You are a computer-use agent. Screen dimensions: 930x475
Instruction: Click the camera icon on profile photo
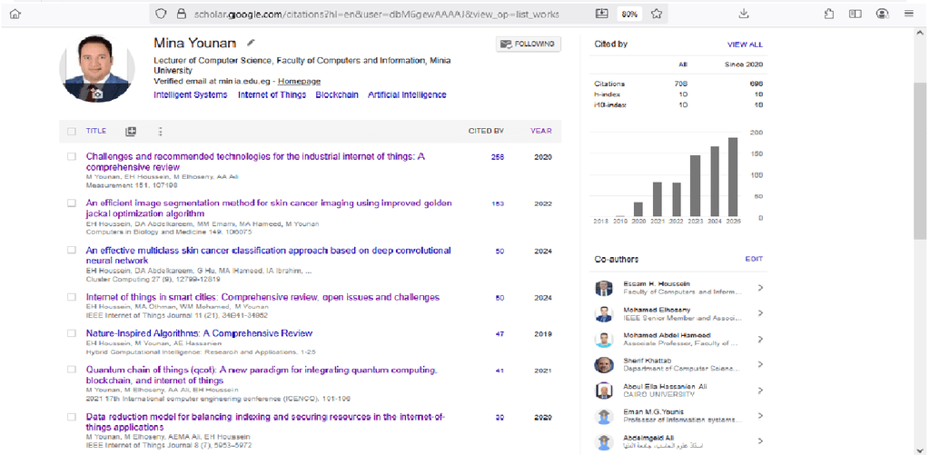(94, 93)
